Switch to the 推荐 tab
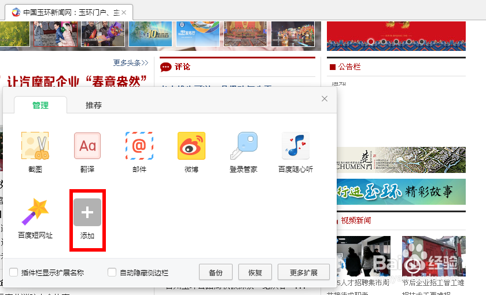This screenshot has width=486, height=295. pos(94,105)
